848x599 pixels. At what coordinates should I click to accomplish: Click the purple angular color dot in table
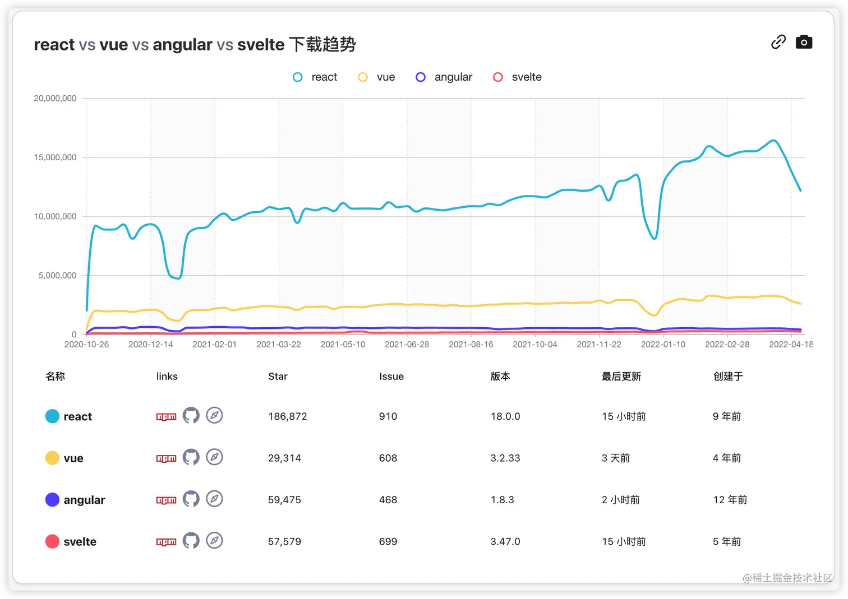pos(52,500)
